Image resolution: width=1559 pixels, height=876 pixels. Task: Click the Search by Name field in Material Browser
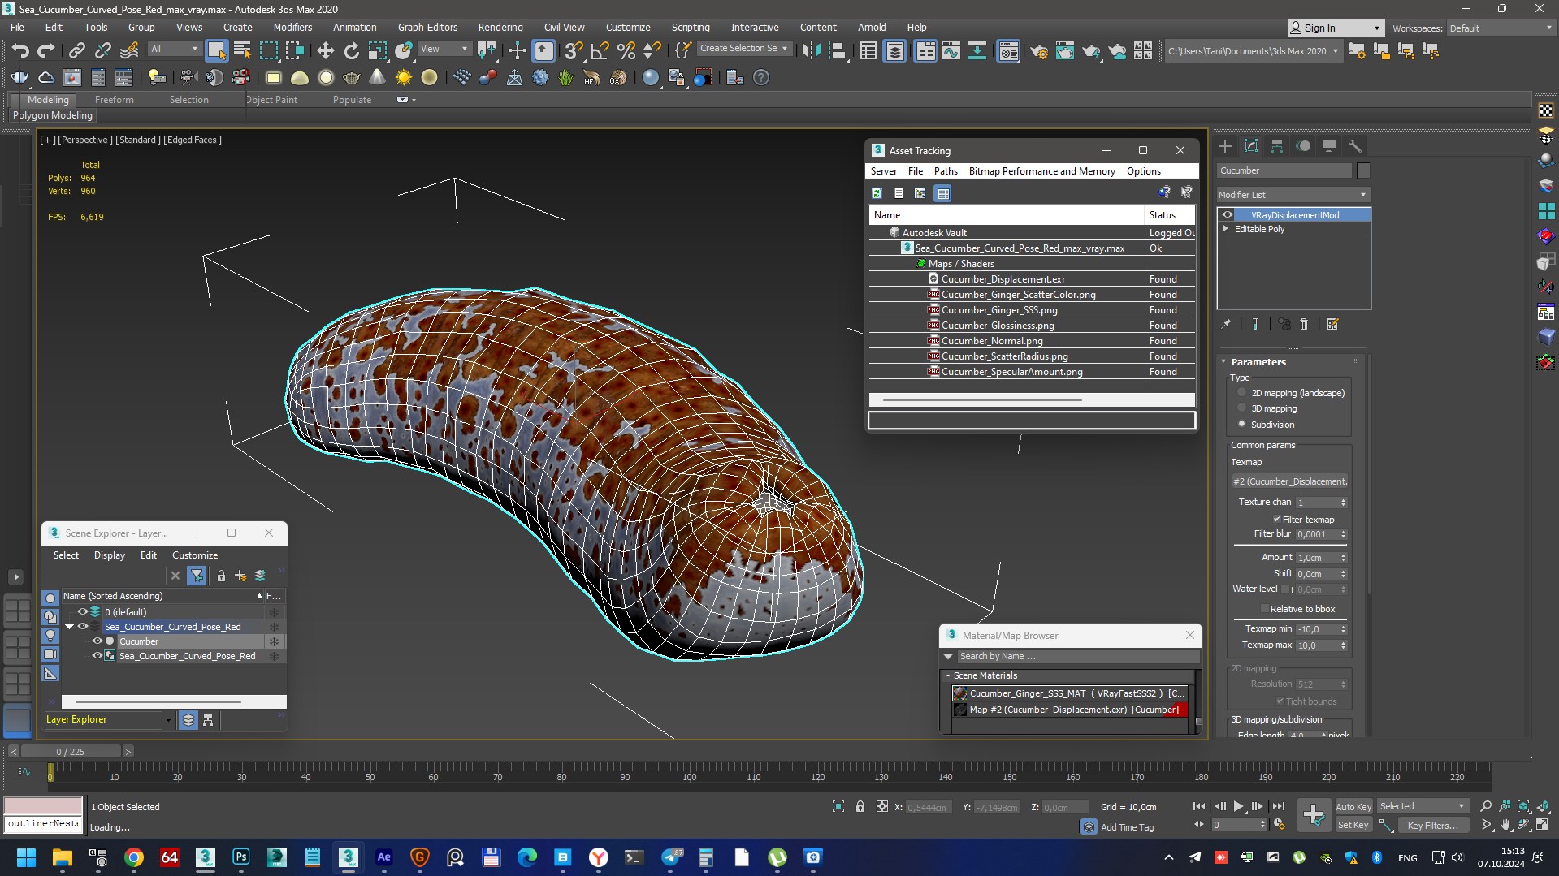pos(1077,656)
